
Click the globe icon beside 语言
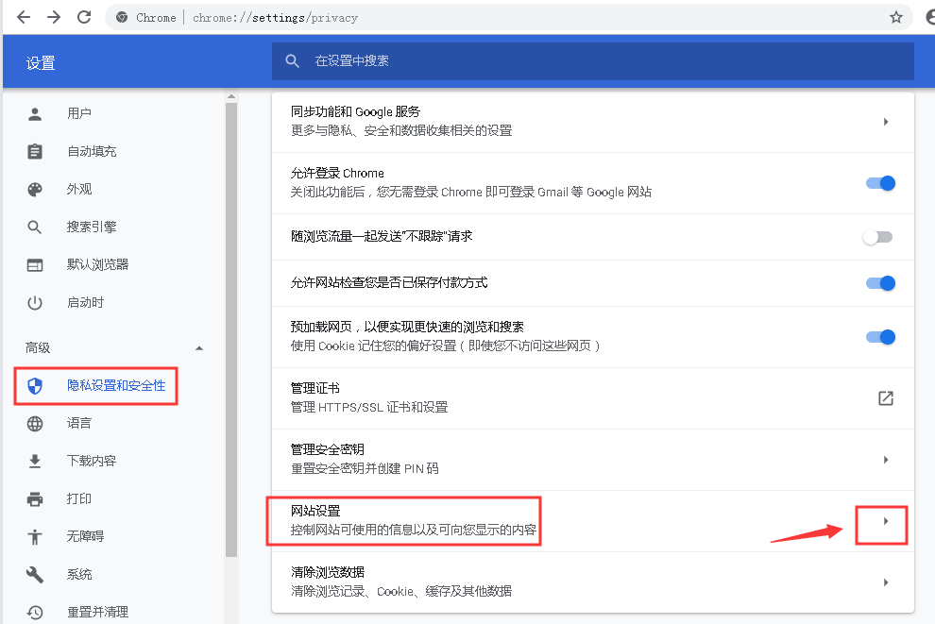[x=35, y=424]
